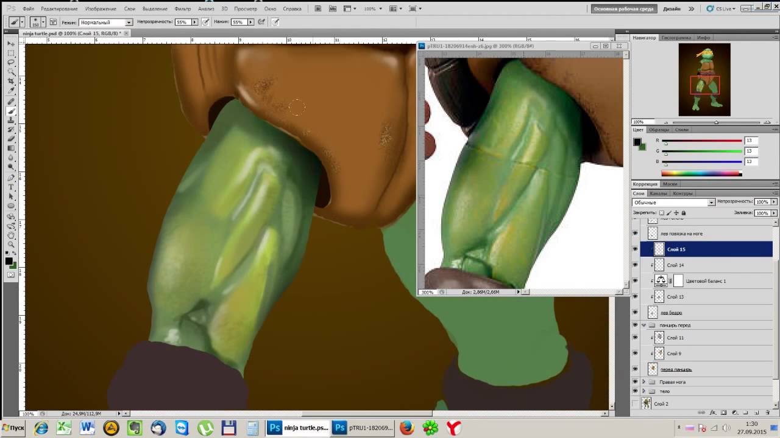Switch to the Образцы tab

[659, 130]
